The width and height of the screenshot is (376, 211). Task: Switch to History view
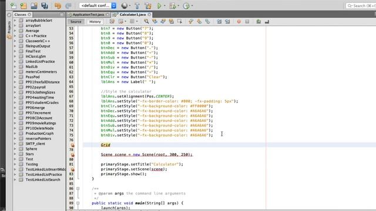pos(95,22)
